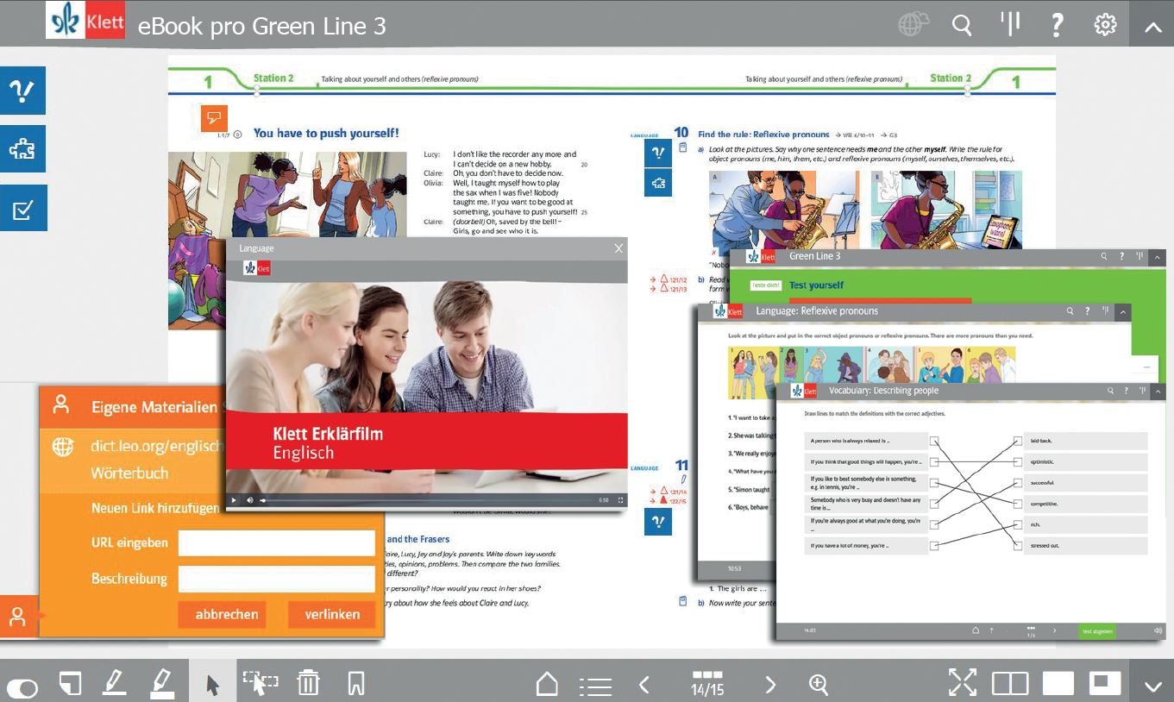This screenshot has width=1174, height=702.
Task: Open the page overview showing 14/15
Action: (707, 684)
